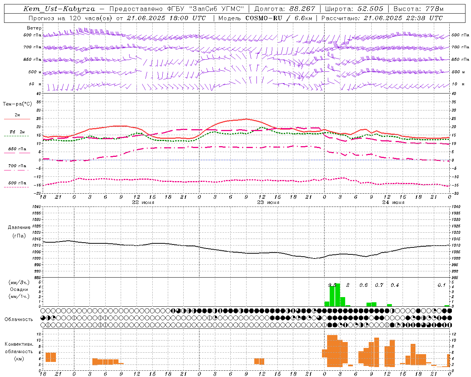Click the Давление pressure panel label
471x377 pixels.
pyautogui.click(x=19, y=228)
